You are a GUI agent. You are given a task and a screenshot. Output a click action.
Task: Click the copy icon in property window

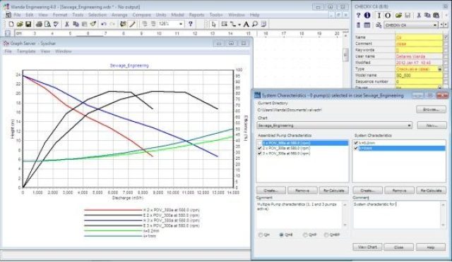[427, 15]
